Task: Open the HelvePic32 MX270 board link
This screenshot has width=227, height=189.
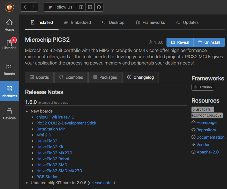Action: coord(54,153)
